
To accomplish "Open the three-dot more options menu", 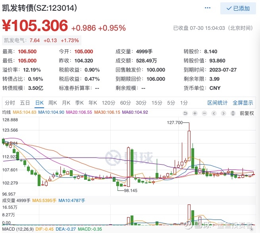I will coord(208,8).
